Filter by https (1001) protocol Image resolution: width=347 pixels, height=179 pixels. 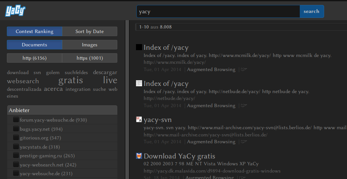tap(90, 58)
